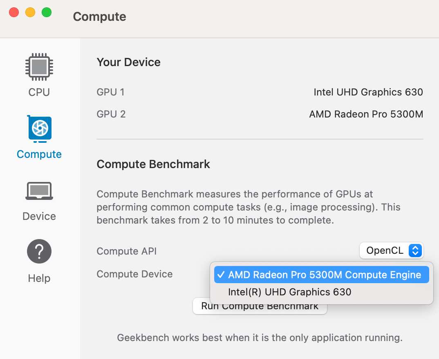Open the Help question mark icon
This screenshot has width=439, height=359.
point(39,251)
